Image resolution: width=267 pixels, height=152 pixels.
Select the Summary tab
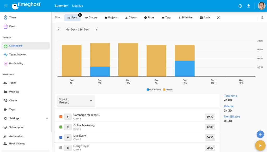click(x=61, y=6)
